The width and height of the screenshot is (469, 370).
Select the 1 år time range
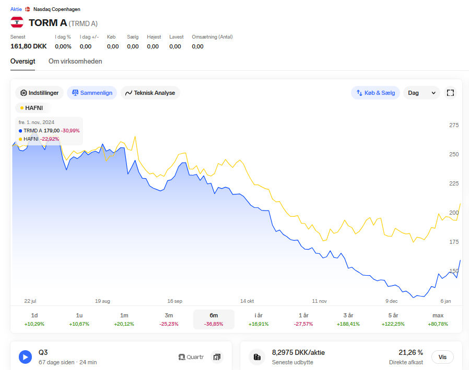(303, 319)
